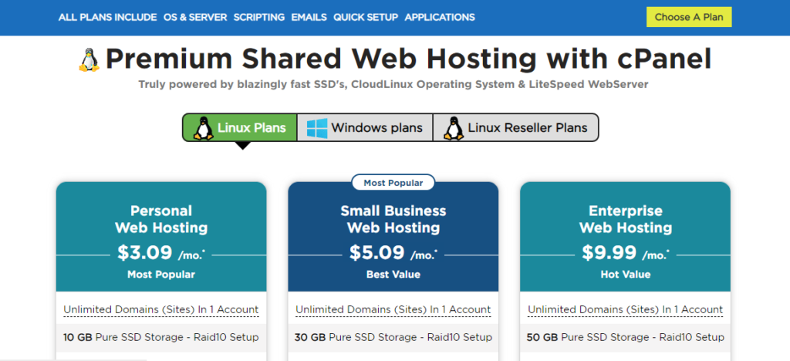This screenshot has width=790, height=361.
Task: Click the penguin icon in Linux Plans tab
Action: pos(204,128)
